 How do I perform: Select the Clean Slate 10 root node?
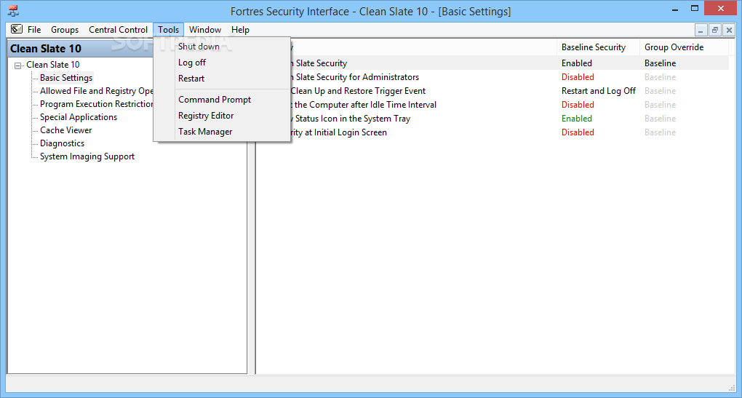[x=53, y=64]
